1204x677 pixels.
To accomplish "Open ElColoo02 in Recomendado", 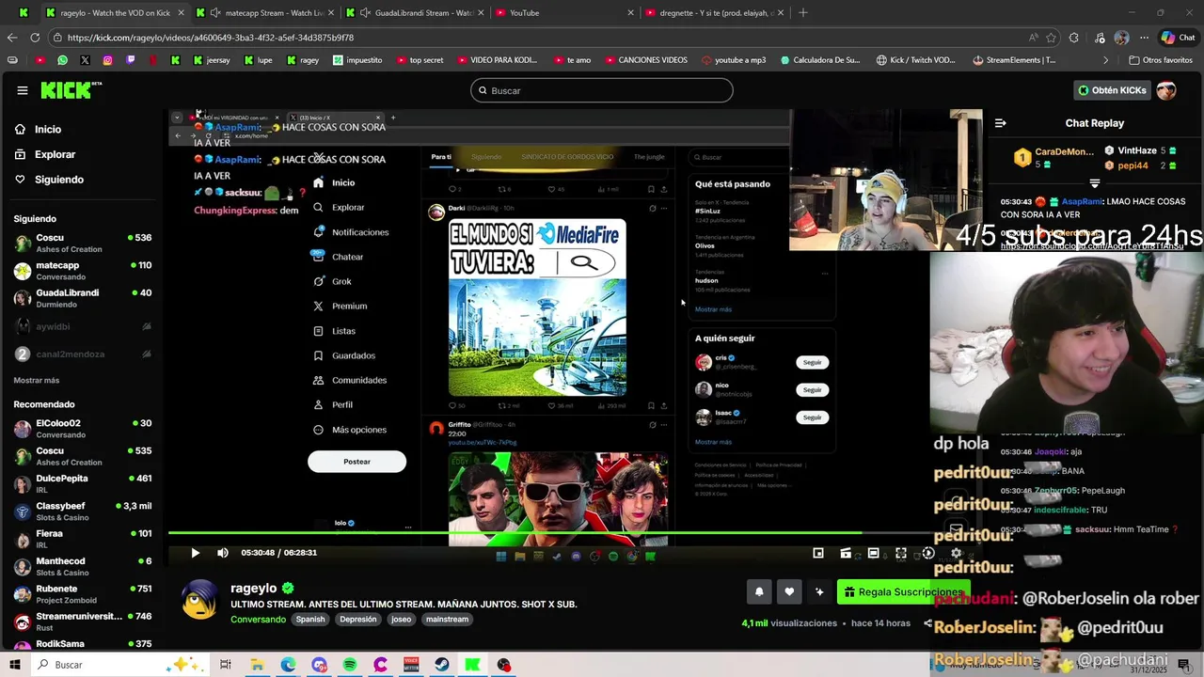I will [83, 429].
